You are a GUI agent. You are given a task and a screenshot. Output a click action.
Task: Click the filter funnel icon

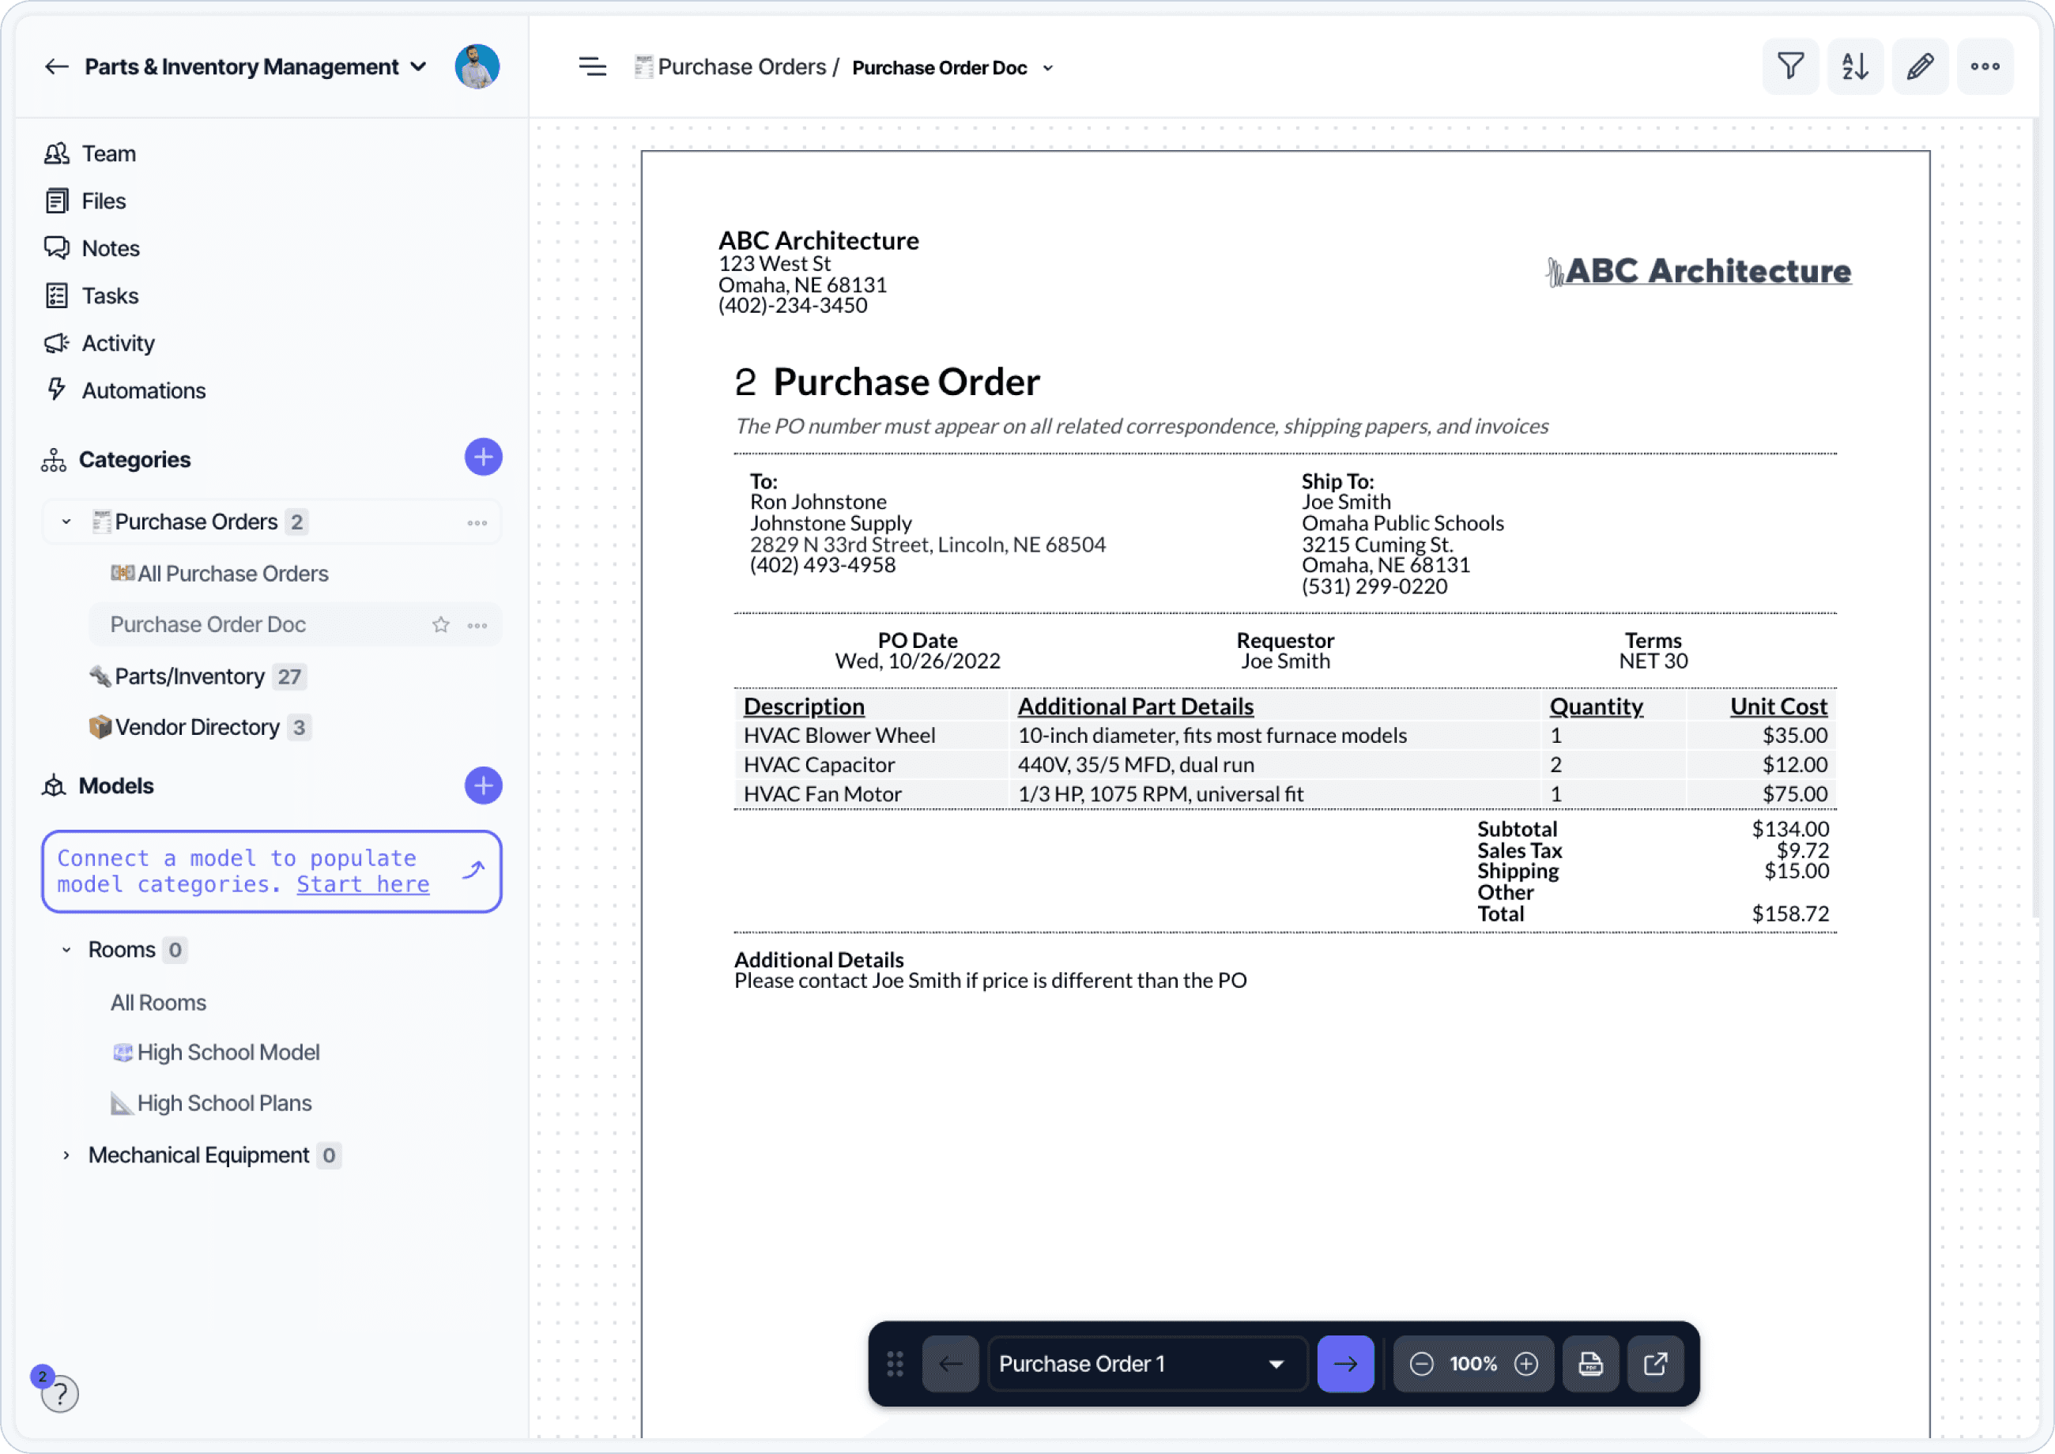click(x=1789, y=66)
